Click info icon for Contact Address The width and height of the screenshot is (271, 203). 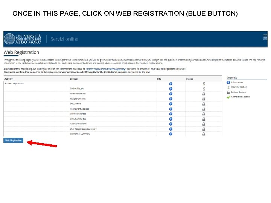click(171, 119)
